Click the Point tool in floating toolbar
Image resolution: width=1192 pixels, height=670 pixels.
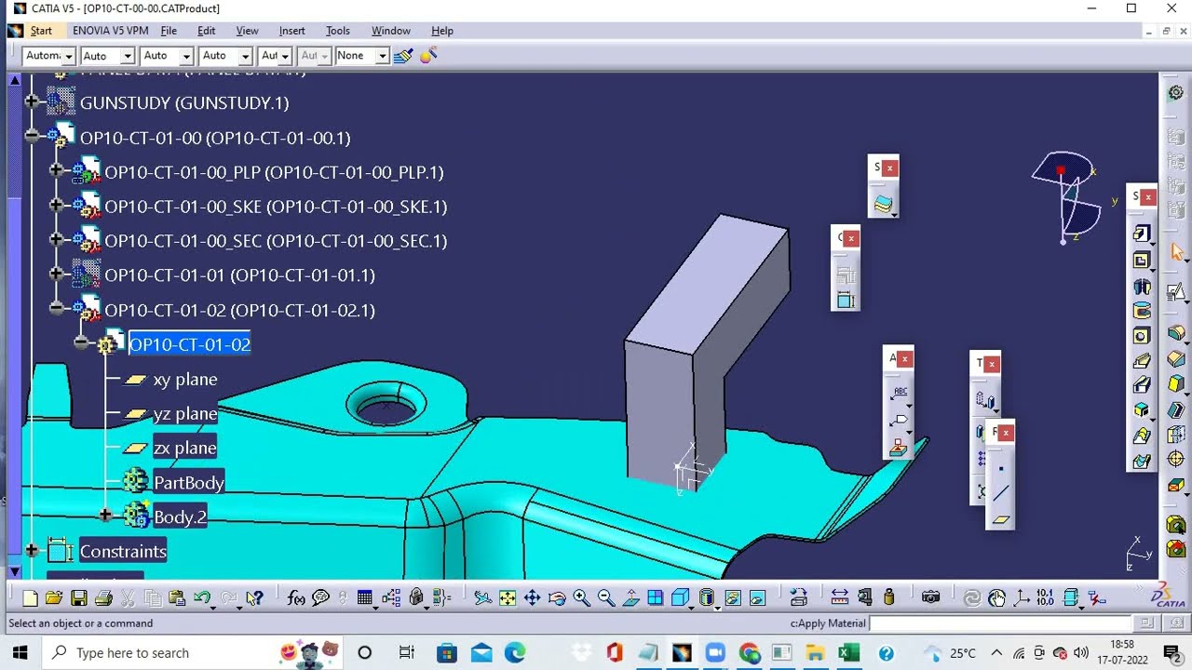(x=1001, y=468)
